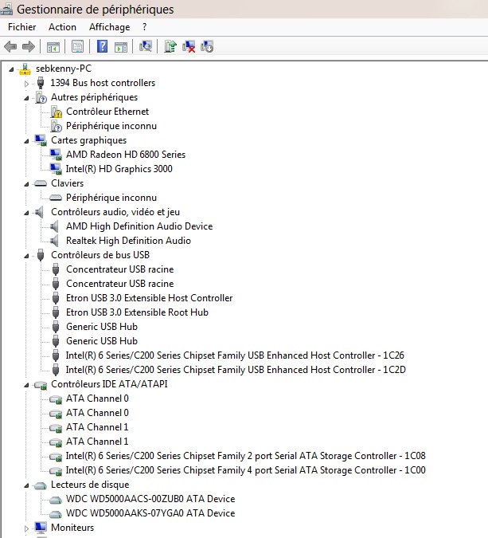Expand the 1394 Bus host controllers node
The width and height of the screenshot is (488, 538).
tap(27, 83)
